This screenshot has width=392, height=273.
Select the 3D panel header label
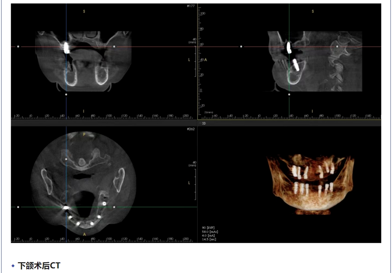[x=204, y=123]
